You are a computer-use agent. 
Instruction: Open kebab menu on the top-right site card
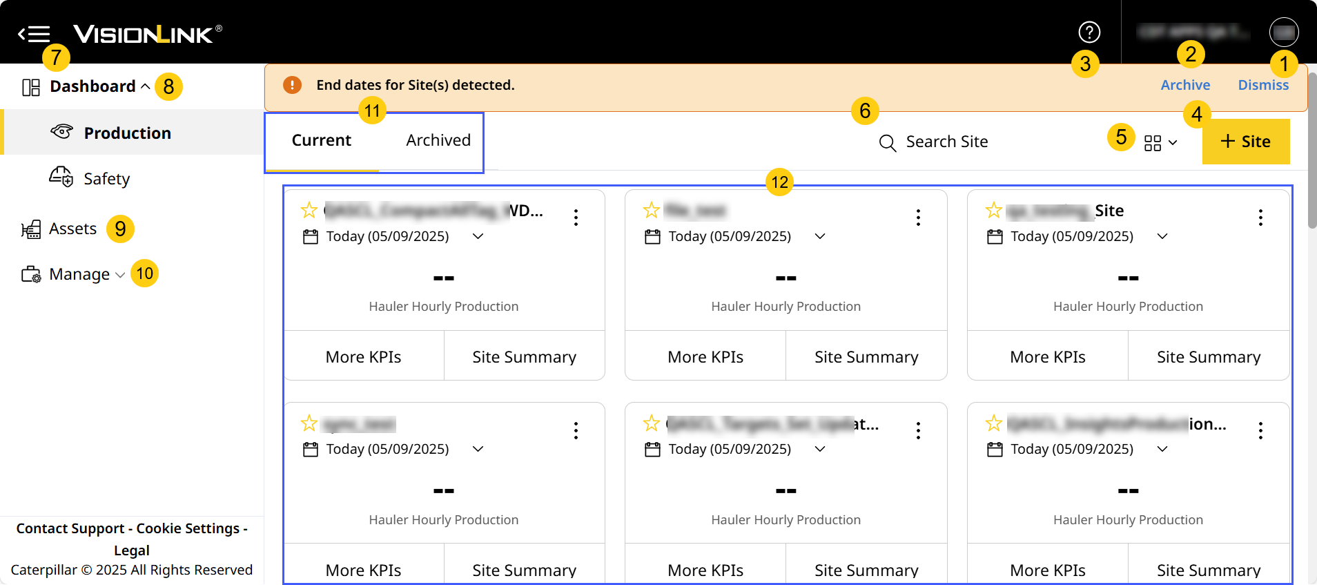1260,218
